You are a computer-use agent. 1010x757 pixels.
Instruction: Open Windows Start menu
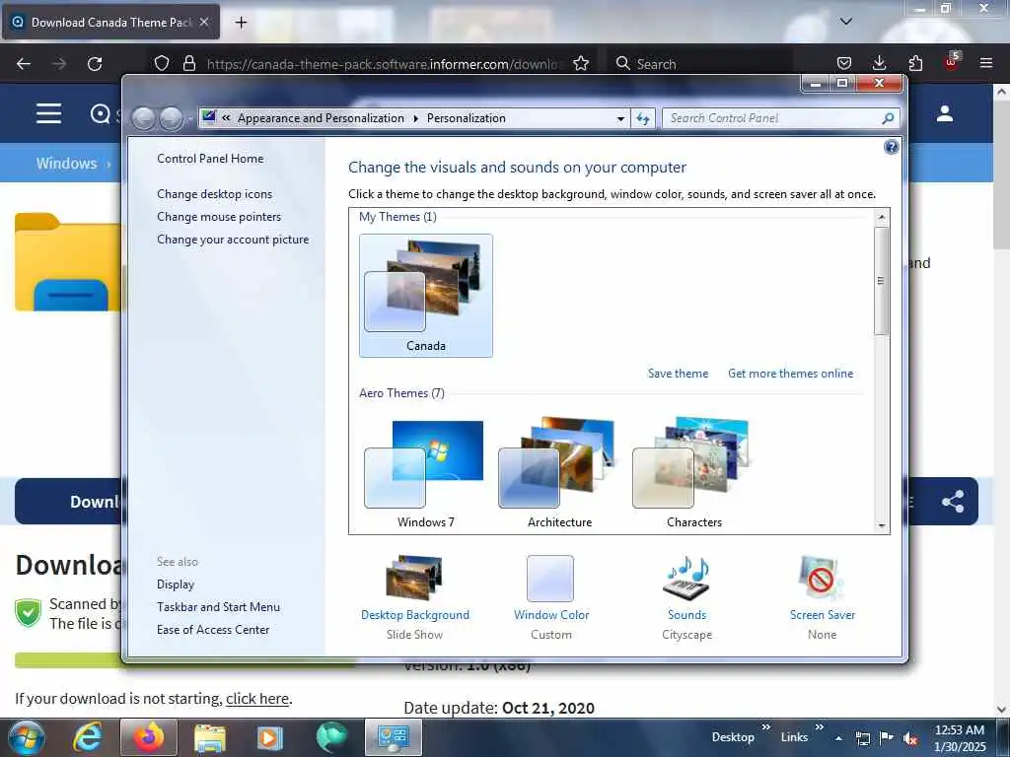pos(26,737)
